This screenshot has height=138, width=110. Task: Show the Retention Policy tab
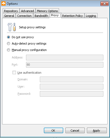[x=73, y=16]
